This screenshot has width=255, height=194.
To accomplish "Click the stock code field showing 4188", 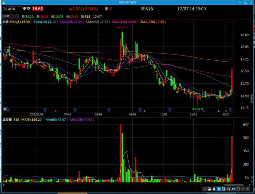I will point(14,9).
